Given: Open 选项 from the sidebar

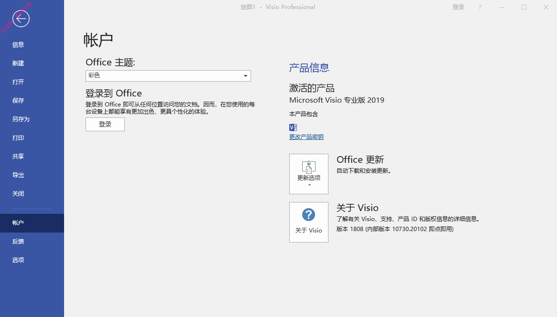Looking at the screenshot, I should click(x=32, y=260).
